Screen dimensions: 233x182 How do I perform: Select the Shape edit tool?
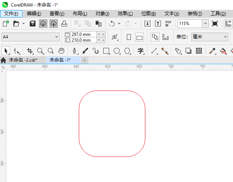[x=17, y=51]
